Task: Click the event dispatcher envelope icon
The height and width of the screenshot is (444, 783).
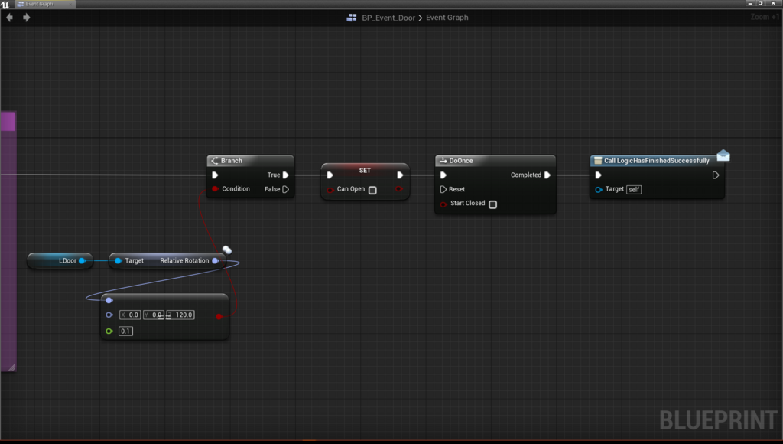Action: 723,156
